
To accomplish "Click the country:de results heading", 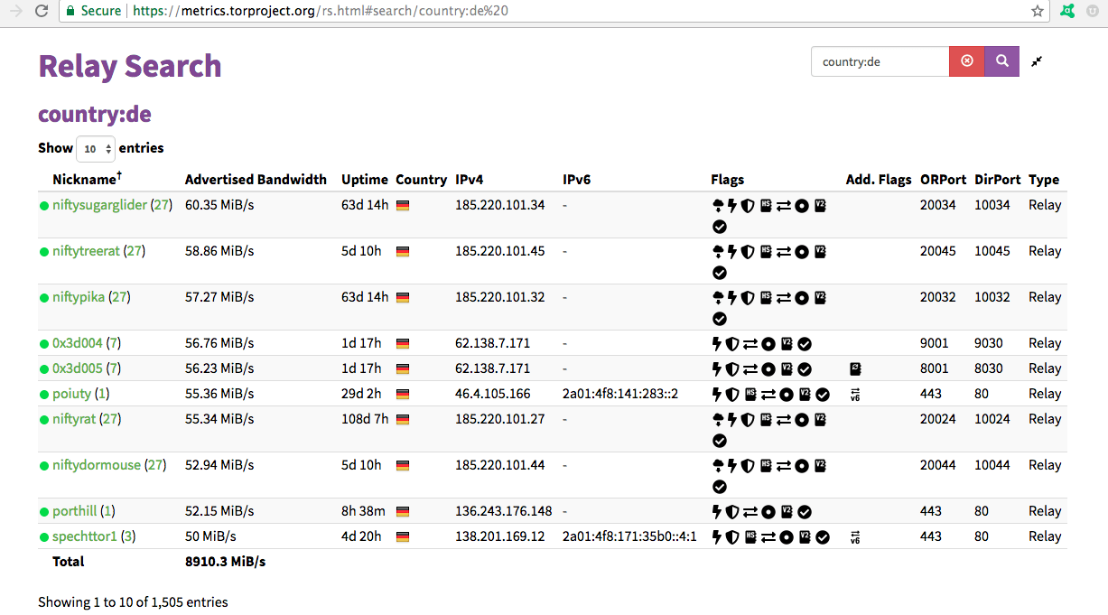I will point(95,115).
